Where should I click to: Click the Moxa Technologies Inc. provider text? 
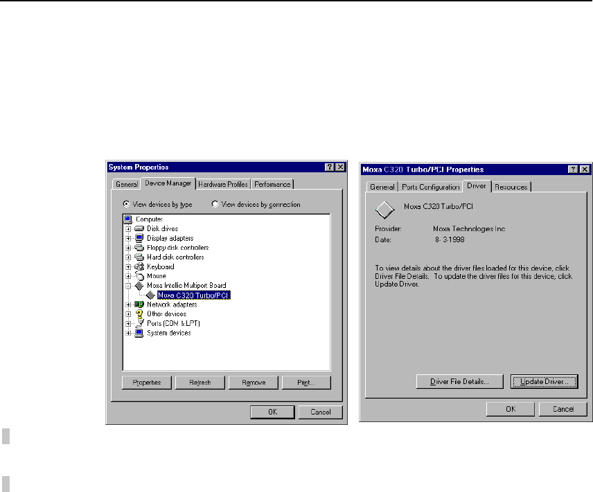[469, 228]
